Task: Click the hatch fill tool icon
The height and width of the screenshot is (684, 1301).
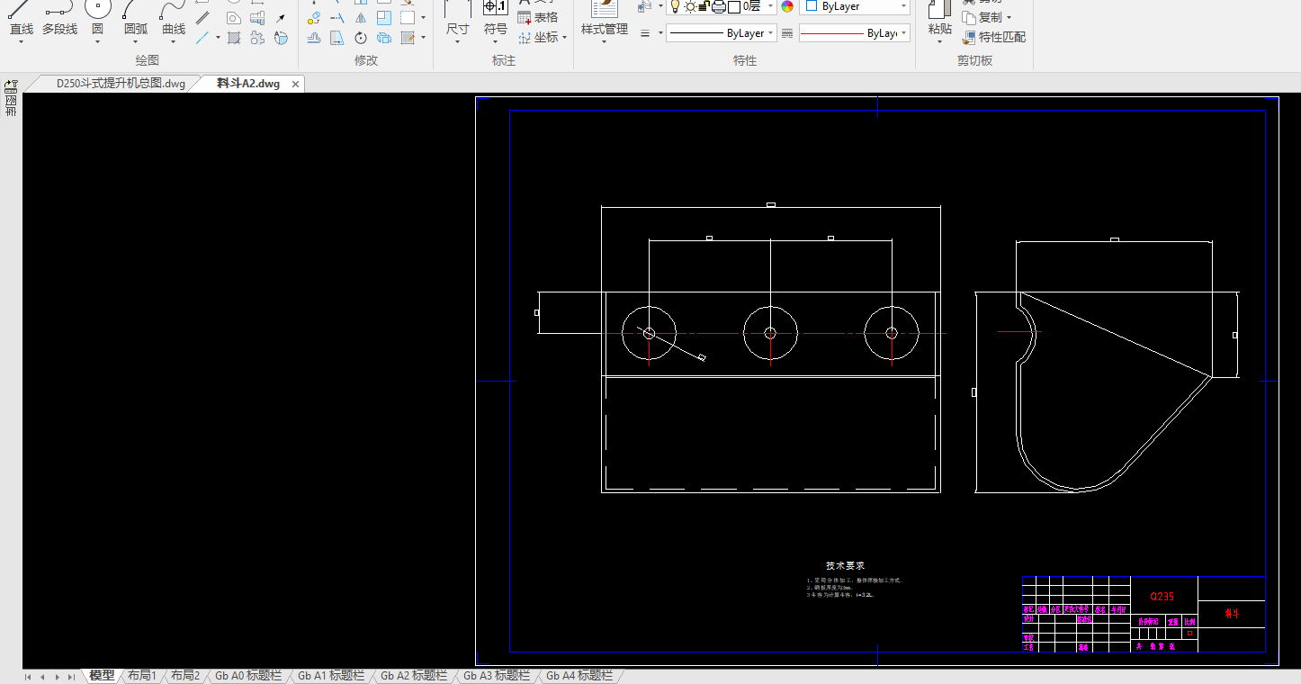Action: pos(234,38)
